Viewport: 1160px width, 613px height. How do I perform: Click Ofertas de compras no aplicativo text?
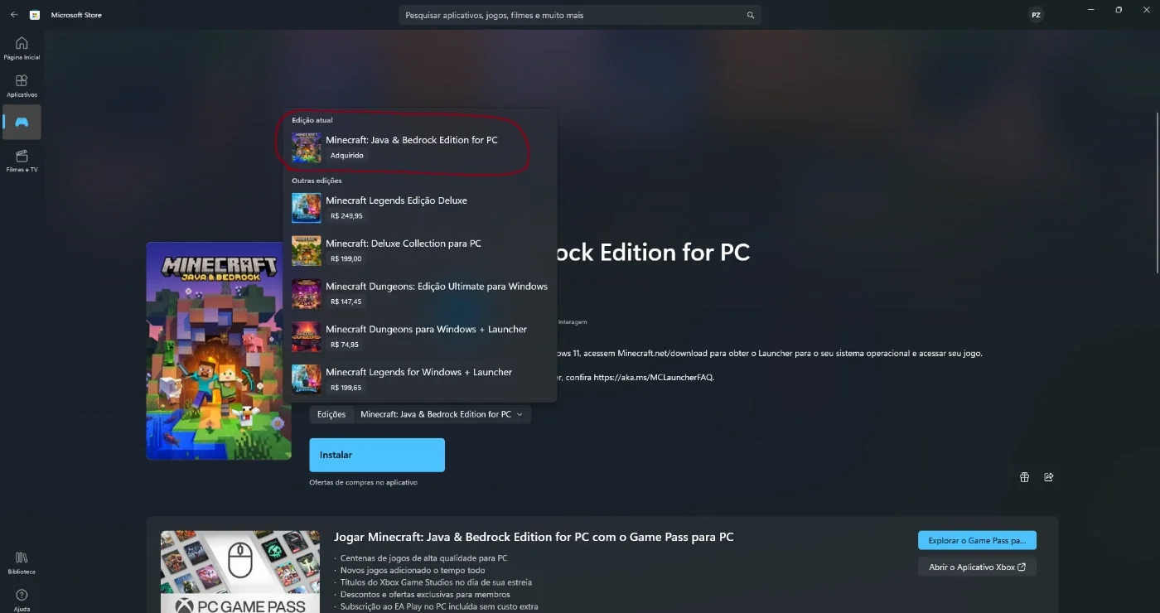[x=364, y=482]
